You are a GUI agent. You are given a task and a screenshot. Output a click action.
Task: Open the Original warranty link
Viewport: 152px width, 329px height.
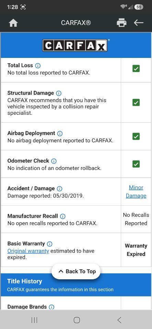click(28, 251)
